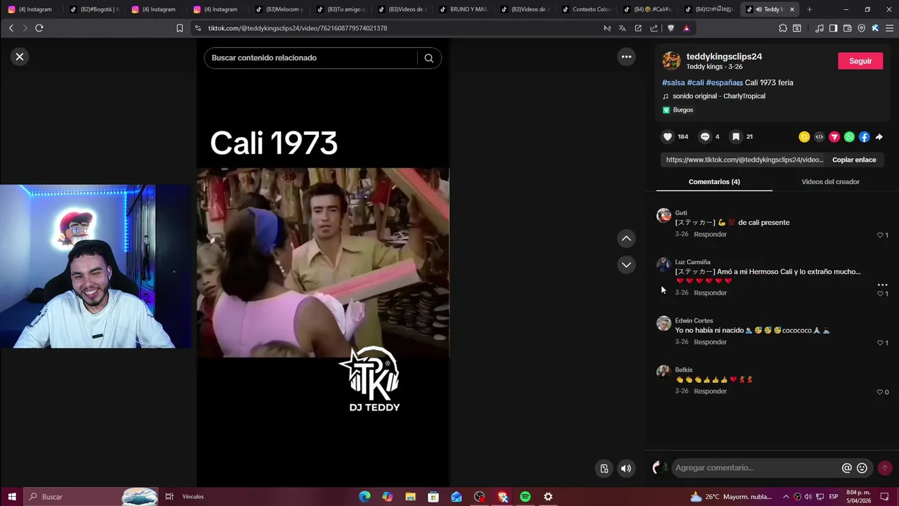Like Luz Carmiña's comment heart
Screen dimensions: 899x506
880,294
